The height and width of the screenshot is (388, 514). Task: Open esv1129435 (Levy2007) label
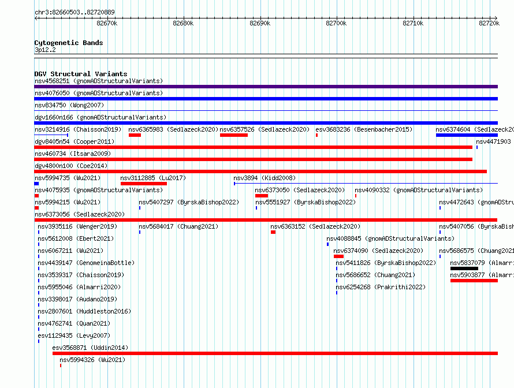(74, 335)
